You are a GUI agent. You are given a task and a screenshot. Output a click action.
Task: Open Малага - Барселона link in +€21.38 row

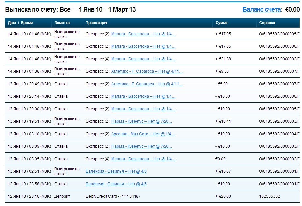click(143, 59)
